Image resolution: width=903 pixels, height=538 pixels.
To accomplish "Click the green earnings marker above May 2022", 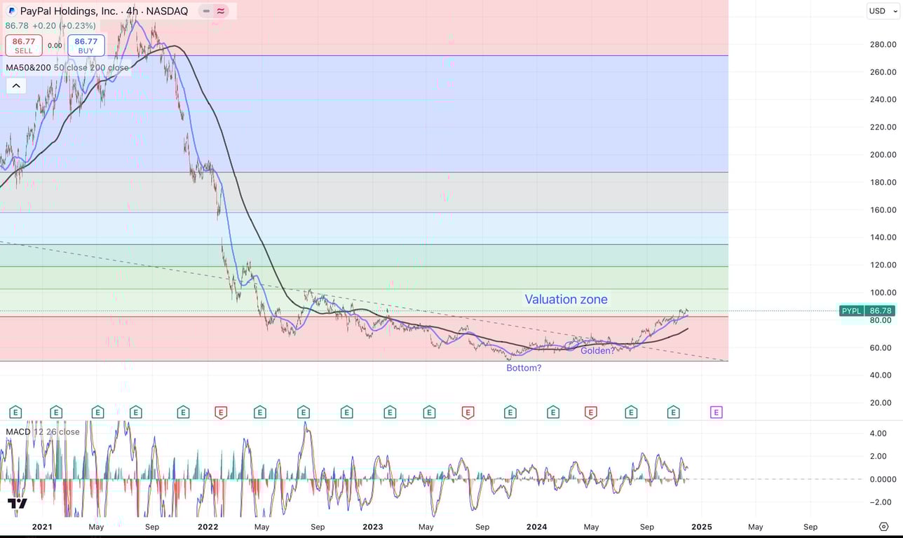I will [260, 413].
